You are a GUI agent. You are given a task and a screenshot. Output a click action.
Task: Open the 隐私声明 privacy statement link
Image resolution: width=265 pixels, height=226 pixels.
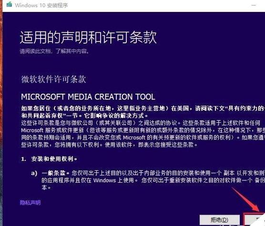[30, 203]
